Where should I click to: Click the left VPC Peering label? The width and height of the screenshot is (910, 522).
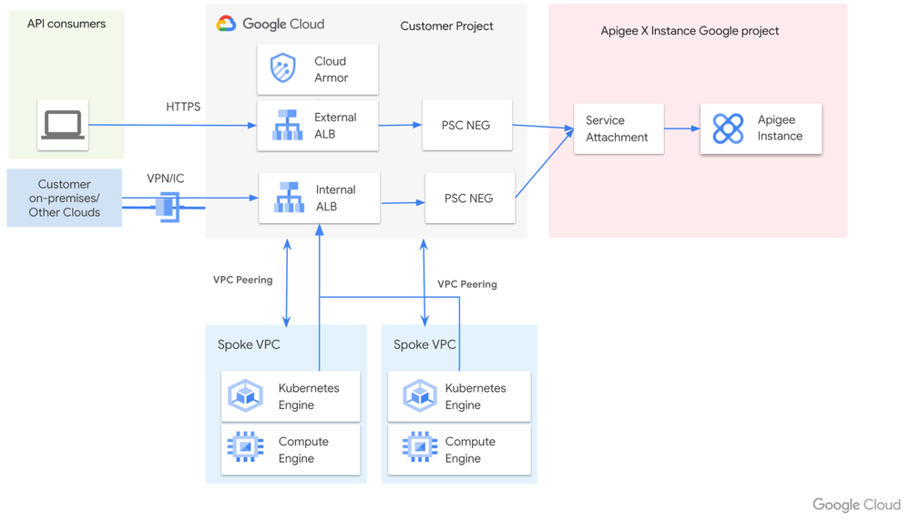click(x=242, y=280)
